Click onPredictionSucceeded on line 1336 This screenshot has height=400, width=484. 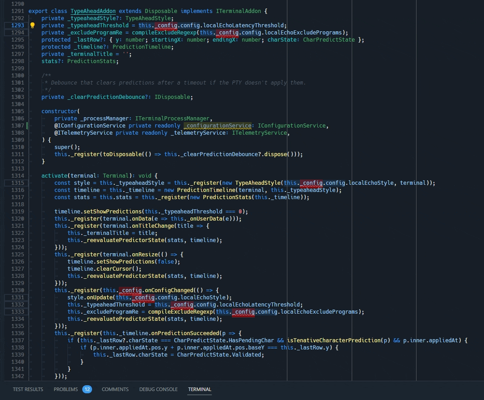click(x=185, y=333)
